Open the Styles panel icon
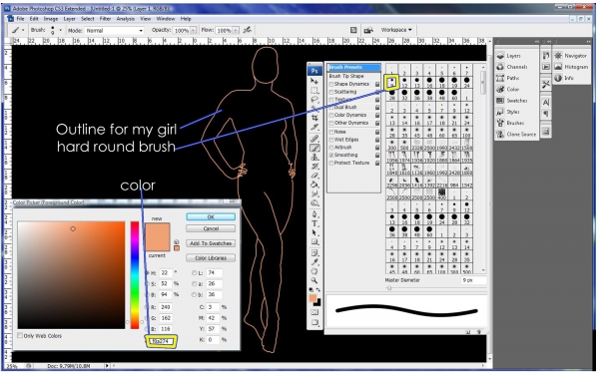Screen dimensions: 599x376 tap(500, 112)
